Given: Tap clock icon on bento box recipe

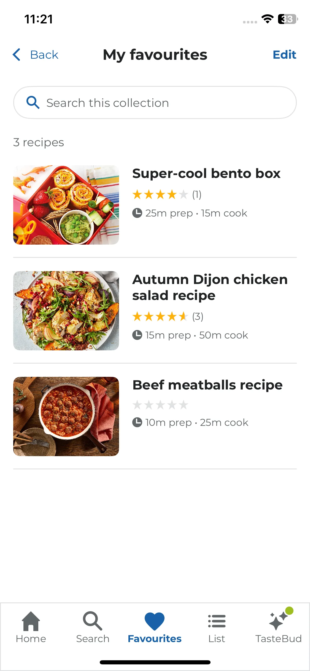Looking at the screenshot, I should tap(137, 213).
